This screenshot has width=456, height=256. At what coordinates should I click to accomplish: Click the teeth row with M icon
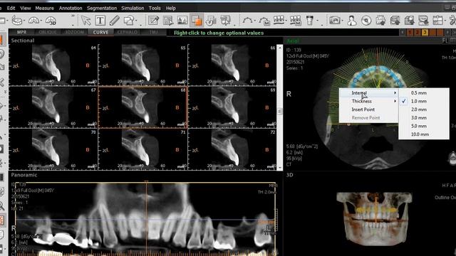click(295, 21)
